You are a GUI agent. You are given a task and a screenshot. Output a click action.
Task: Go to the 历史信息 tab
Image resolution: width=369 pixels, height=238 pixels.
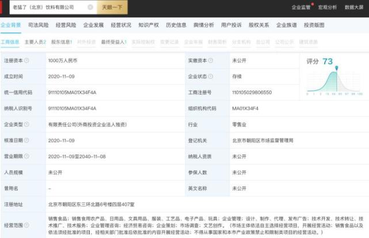(x=176, y=25)
